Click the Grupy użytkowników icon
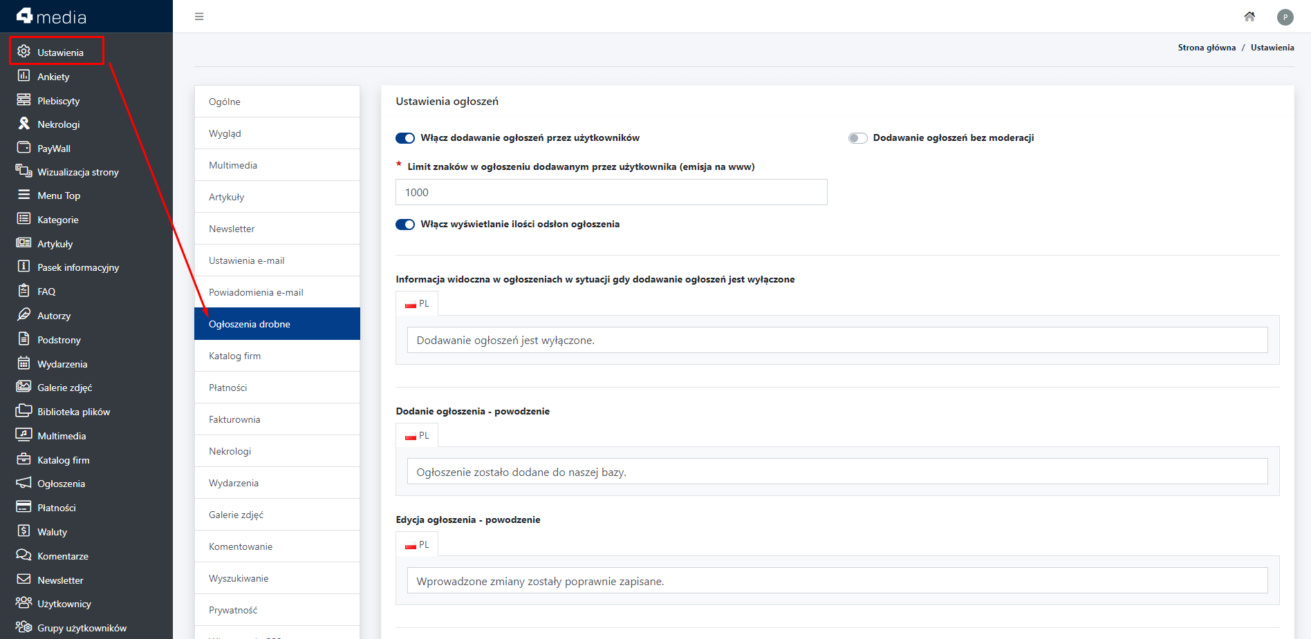The width and height of the screenshot is (1311, 639). [24, 627]
